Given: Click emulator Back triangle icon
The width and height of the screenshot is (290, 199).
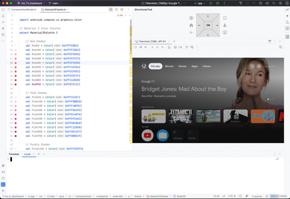Looking at the screenshot, I should coord(152,47).
